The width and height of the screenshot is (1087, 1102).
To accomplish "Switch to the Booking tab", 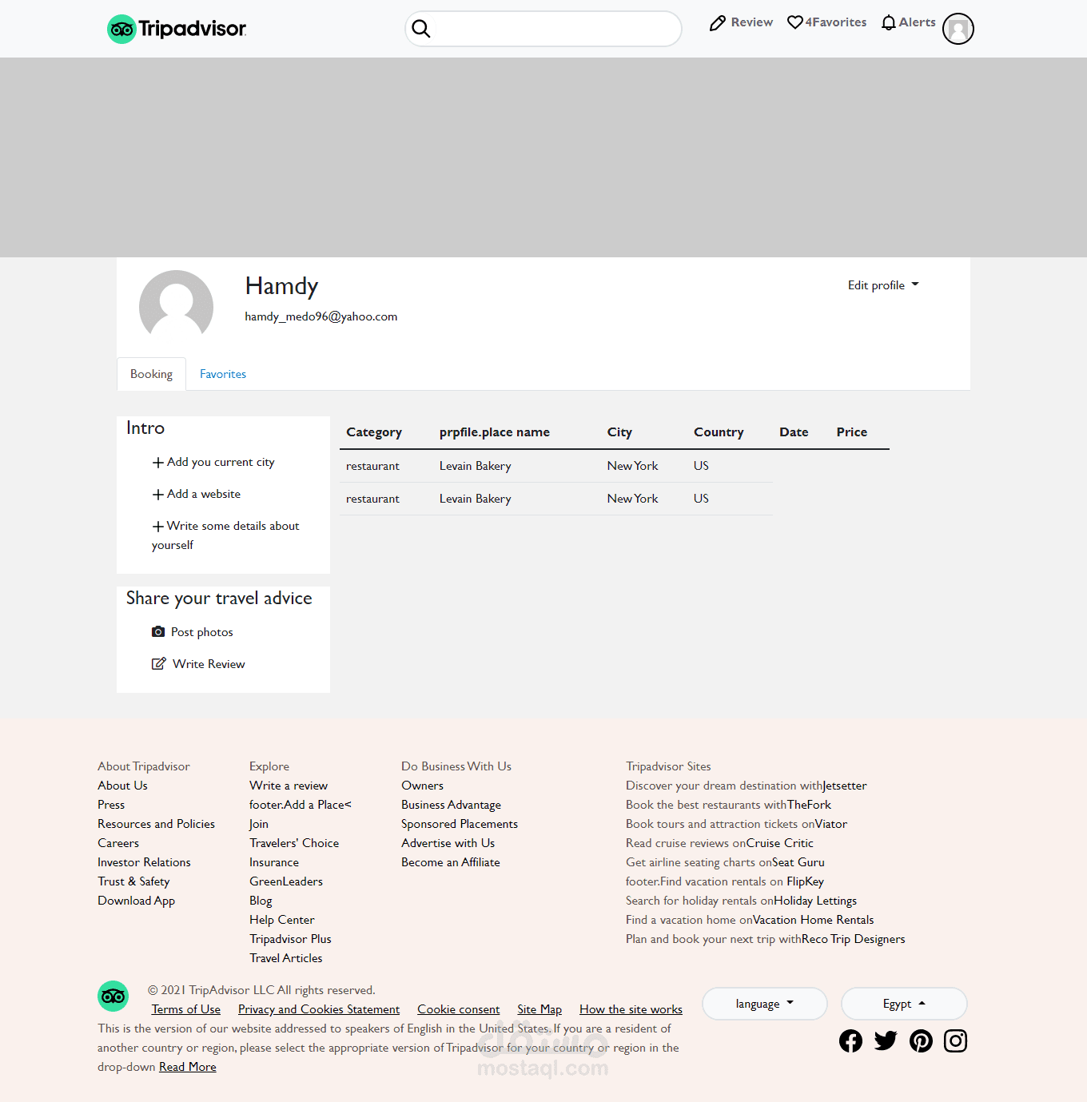I will click(x=151, y=374).
